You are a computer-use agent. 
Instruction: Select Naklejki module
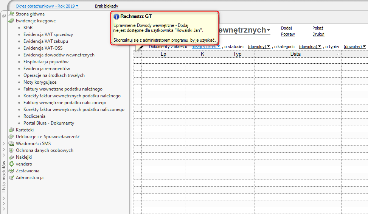24,157
